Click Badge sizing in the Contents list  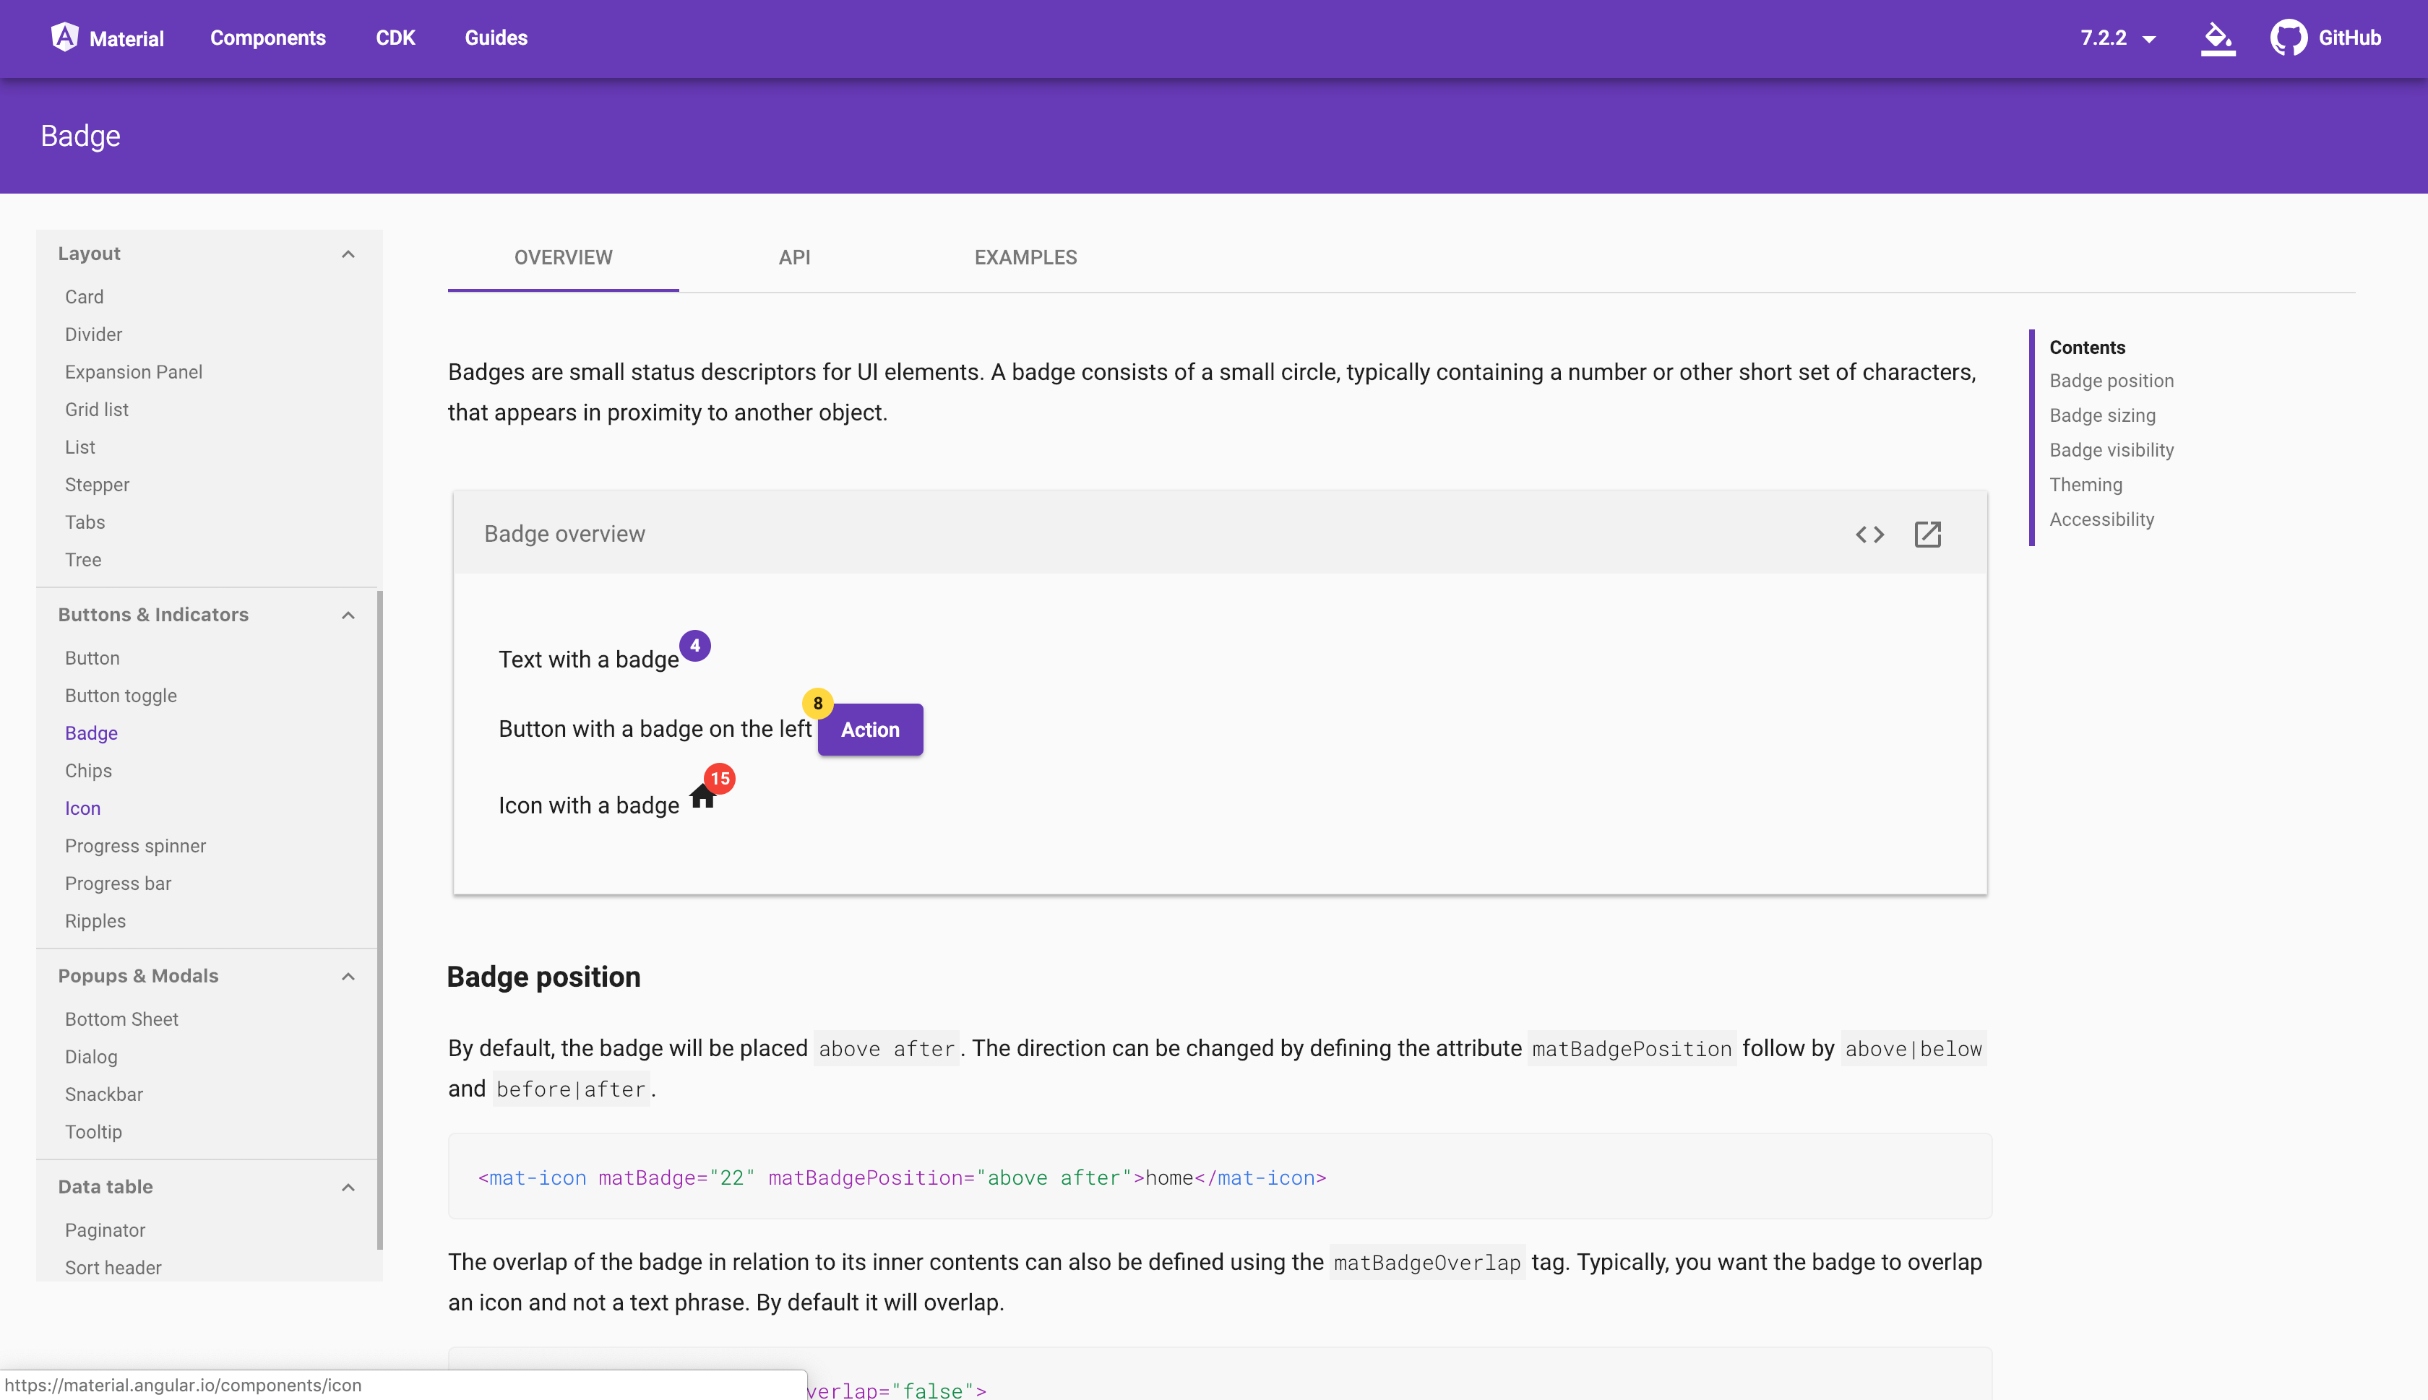pyautogui.click(x=2101, y=415)
